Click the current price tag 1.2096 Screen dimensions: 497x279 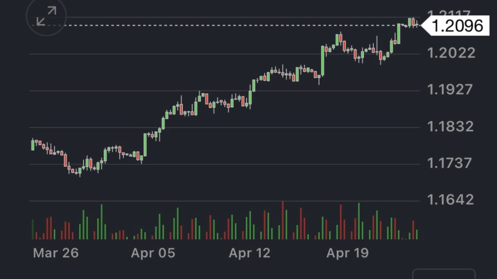coord(457,25)
